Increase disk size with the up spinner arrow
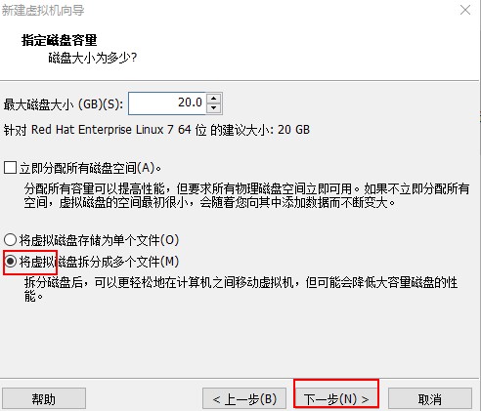Viewport: 481px width, 411px height. tap(214, 99)
